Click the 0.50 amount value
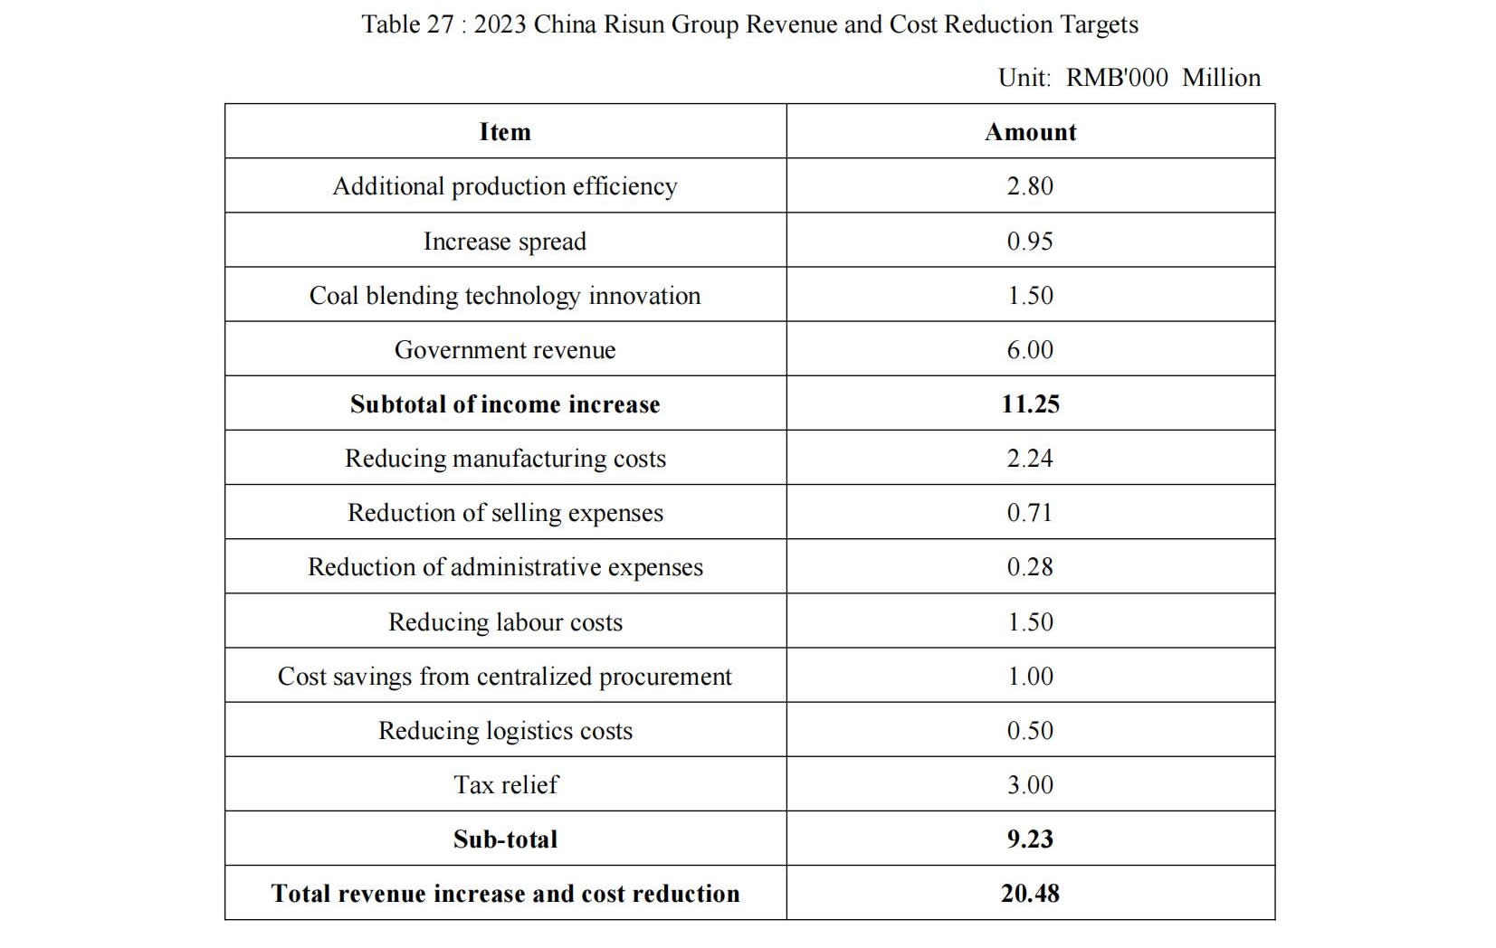The height and width of the screenshot is (948, 1496). pos(1030,731)
